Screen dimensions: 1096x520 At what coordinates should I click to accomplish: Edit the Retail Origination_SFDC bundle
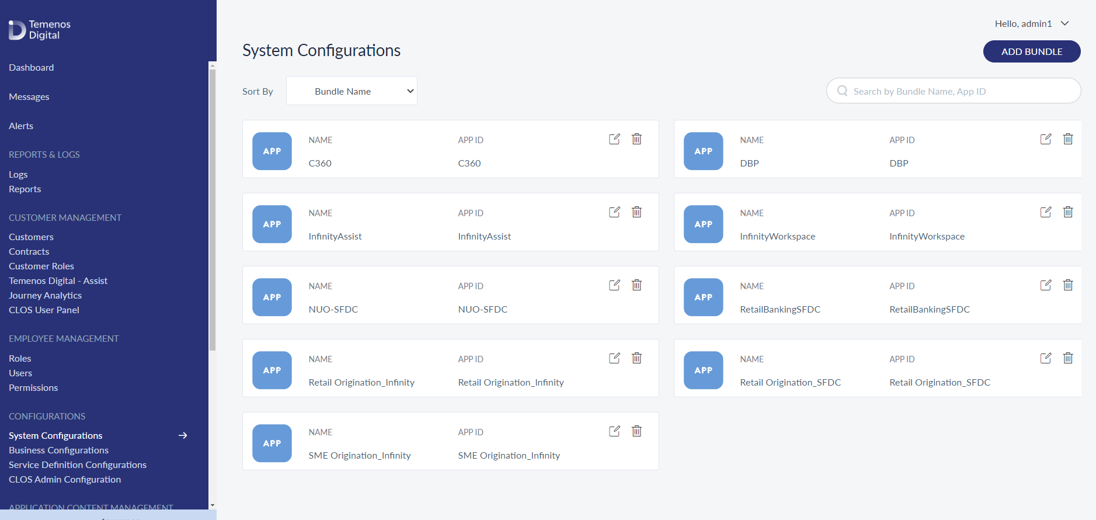click(x=1046, y=358)
